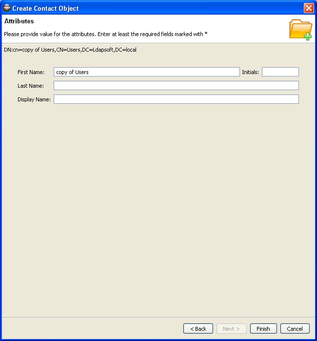The height and width of the screenshot is (341, 317).
Task: Click the Attributes heading
Action: (x=19, y=21)
